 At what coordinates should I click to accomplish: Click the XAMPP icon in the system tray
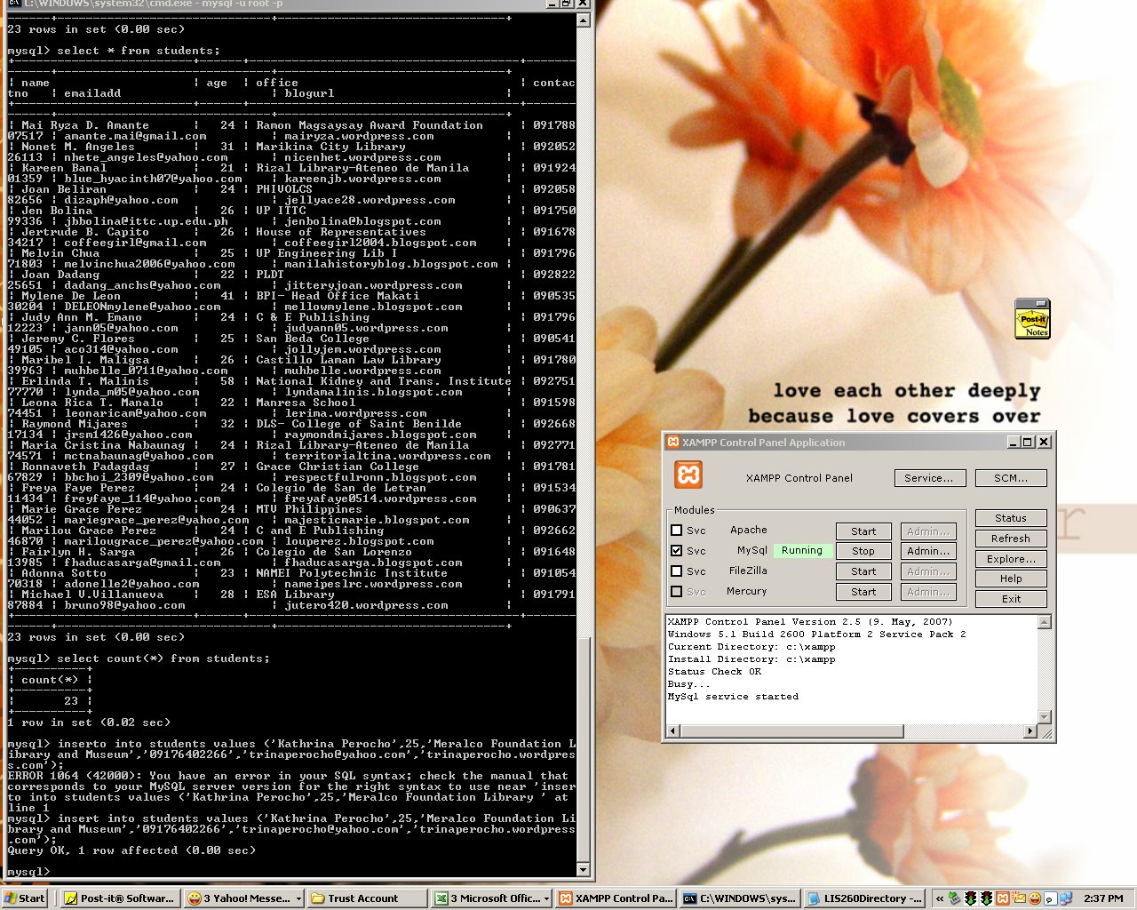[x=1002, y=898]
